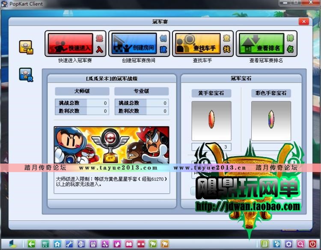Click the PopKart Client title bar icon

4,4
